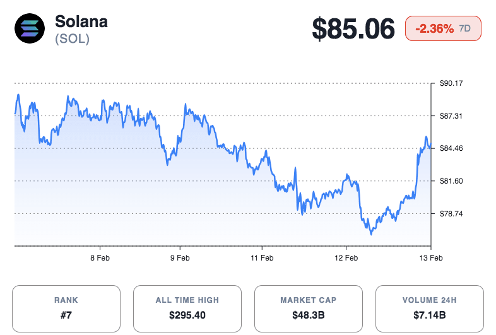
Task: Click the 8 Feb date marker
Action: [100, 257]
